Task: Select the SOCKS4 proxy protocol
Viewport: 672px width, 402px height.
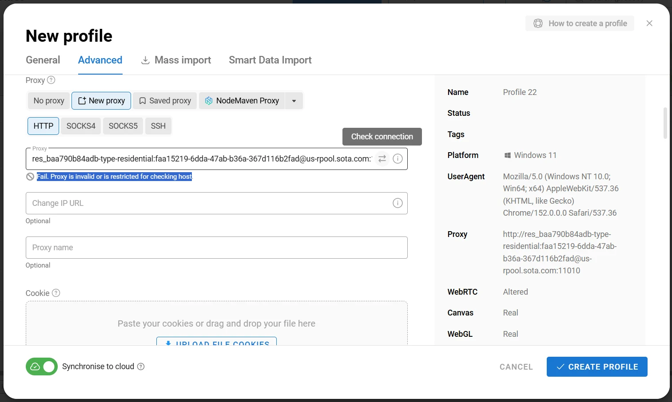Action: click(81, 126)
